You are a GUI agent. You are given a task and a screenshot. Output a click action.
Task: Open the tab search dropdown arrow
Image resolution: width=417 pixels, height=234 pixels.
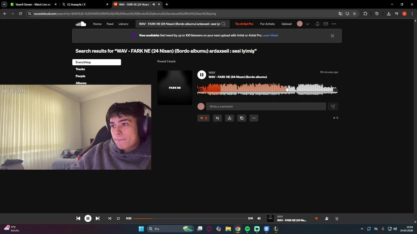click(4, 5)
